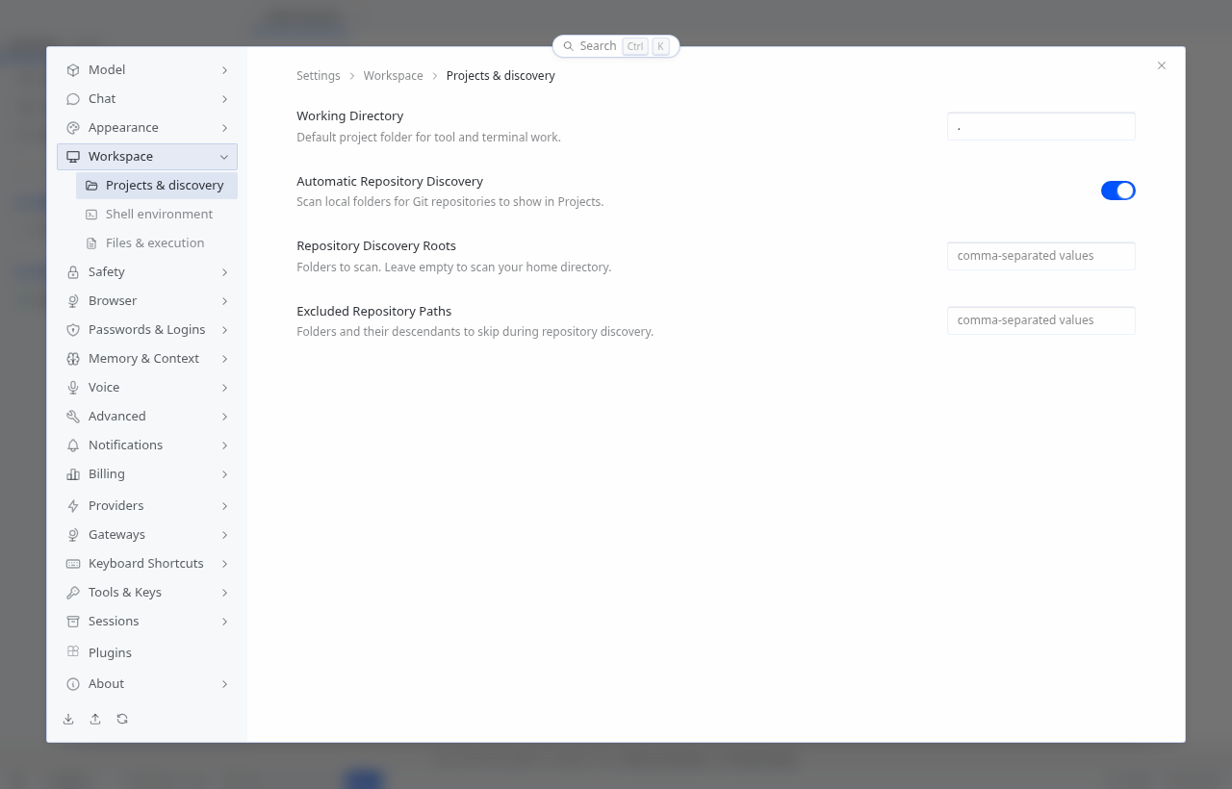This screenshot has height=789, width=1232.
Task: Click the upload settings icon
Action: 95,719
